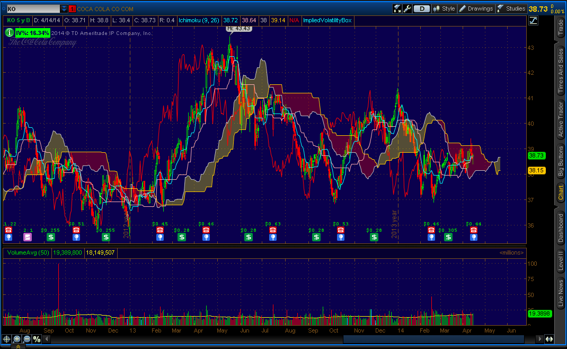Click the scroll right arrow
Image resolution: width=567 pixels, height=349 pixels.
click(540, 339)
